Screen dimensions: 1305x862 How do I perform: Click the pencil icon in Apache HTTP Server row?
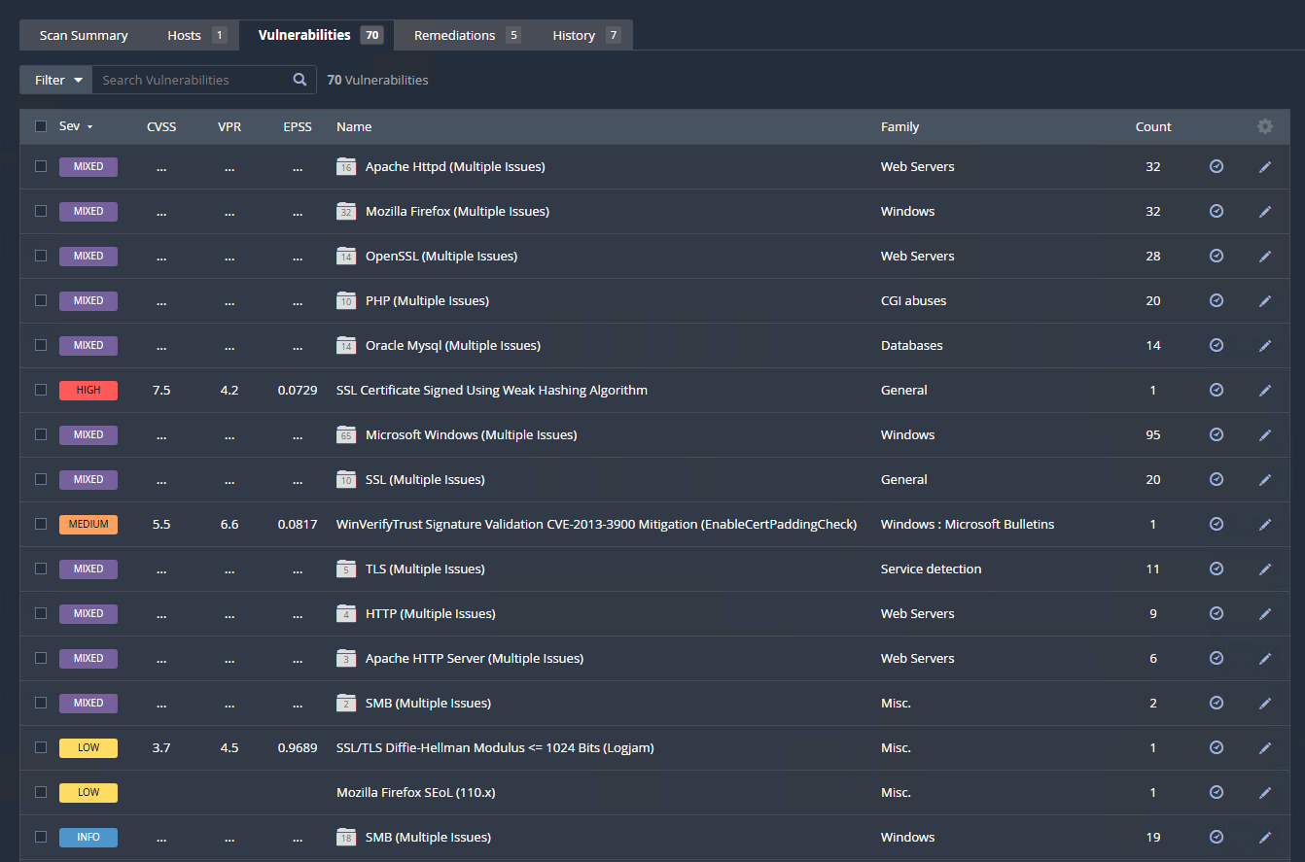coord(1265,659)
